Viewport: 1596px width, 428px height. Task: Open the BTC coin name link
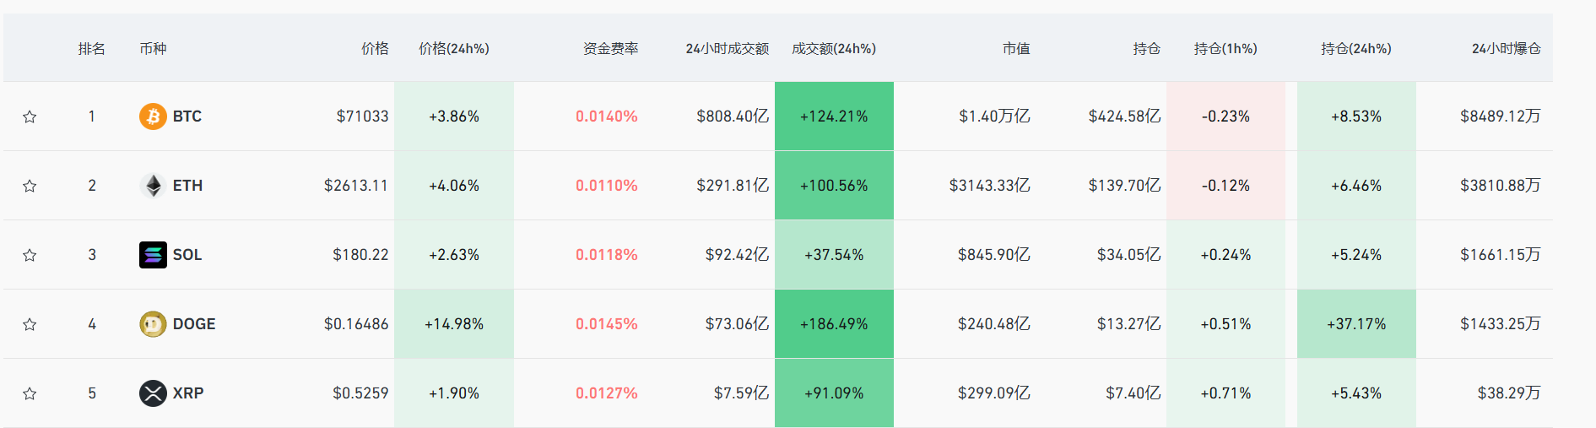[x=187, y=116]
